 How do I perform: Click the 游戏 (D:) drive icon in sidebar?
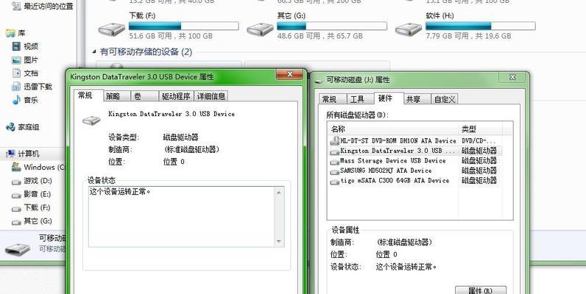(16, 182)
